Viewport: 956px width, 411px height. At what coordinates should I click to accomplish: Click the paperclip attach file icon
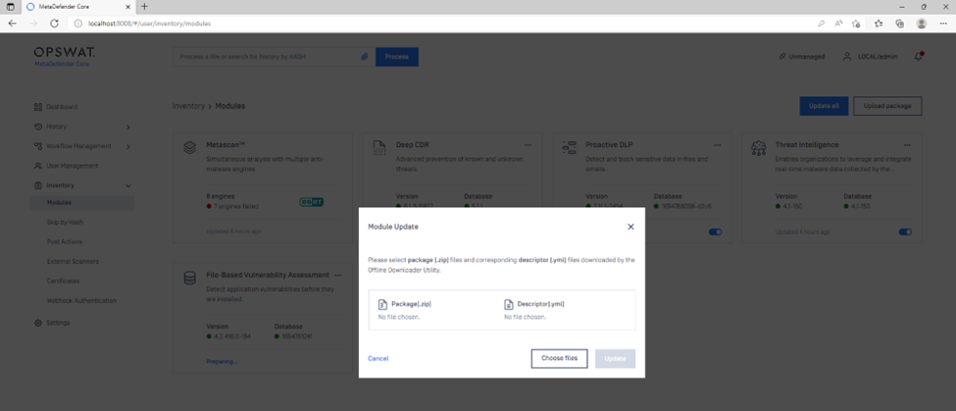pos(365,57)
